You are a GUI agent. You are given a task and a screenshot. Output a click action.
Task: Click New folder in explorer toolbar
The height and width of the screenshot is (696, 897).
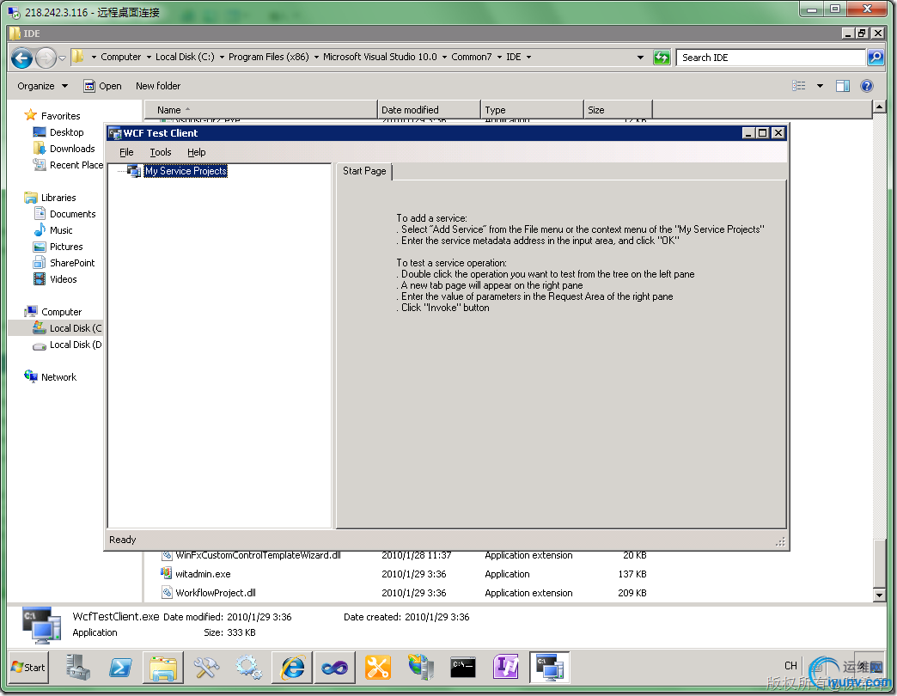[158, 86]
